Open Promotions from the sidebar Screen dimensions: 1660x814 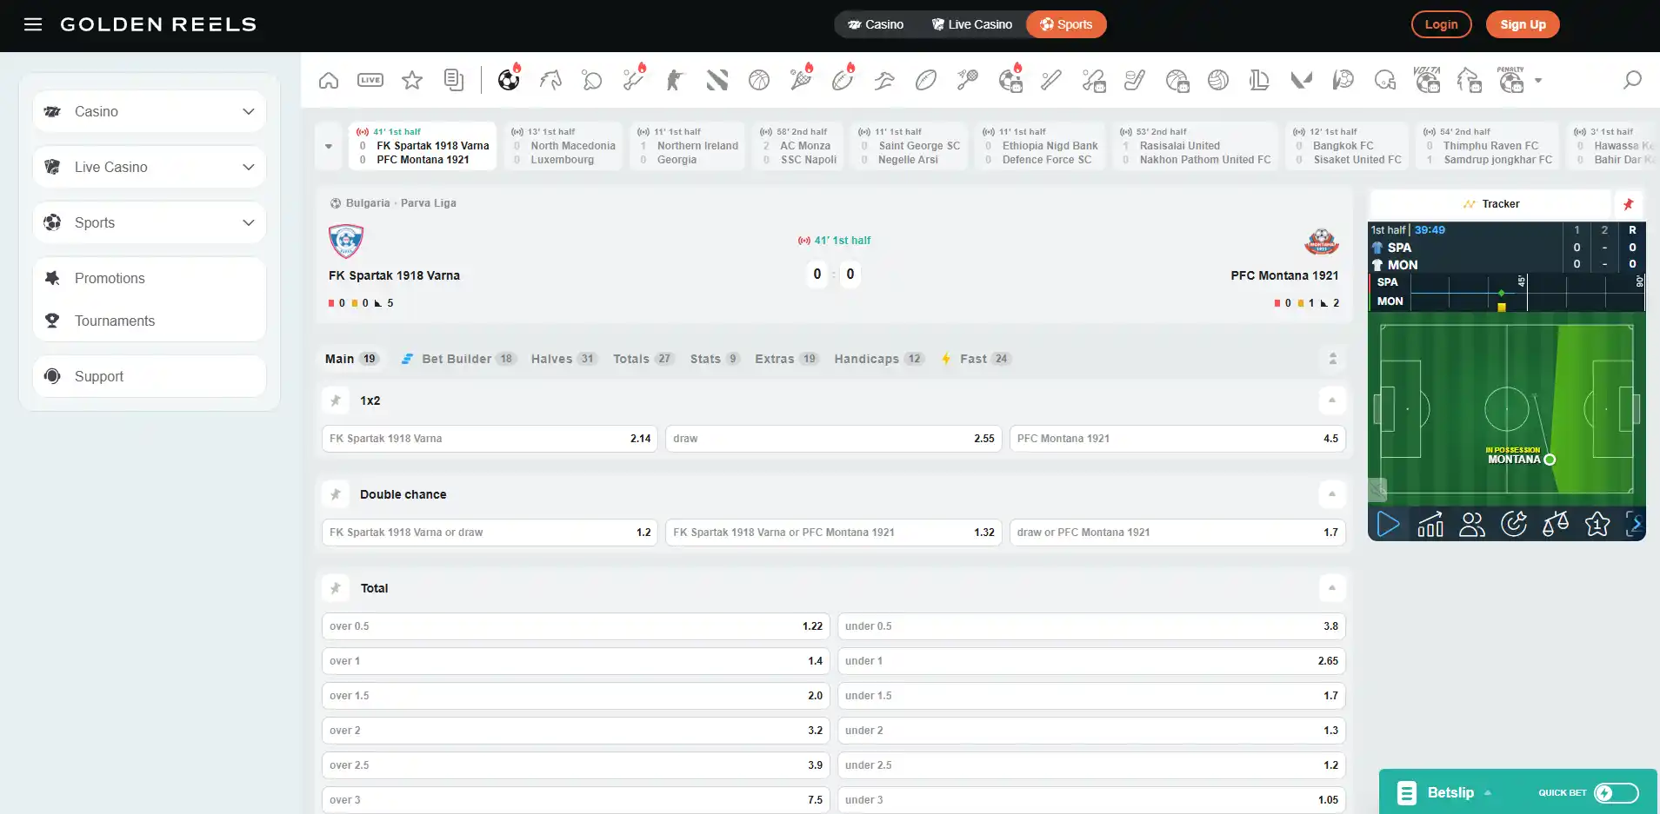coord(150,278)
